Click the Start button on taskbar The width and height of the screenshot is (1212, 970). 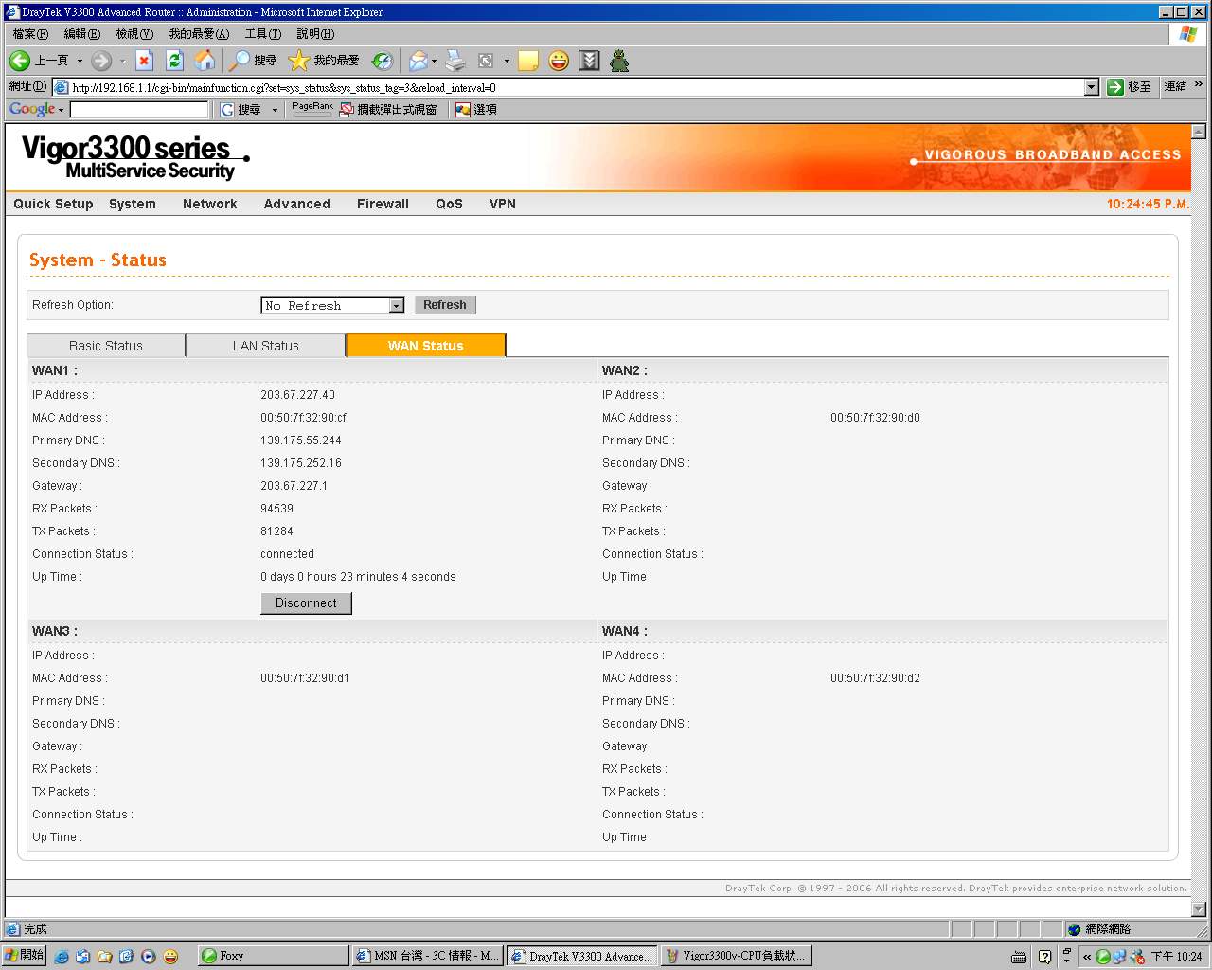click(x=24, y=956)
